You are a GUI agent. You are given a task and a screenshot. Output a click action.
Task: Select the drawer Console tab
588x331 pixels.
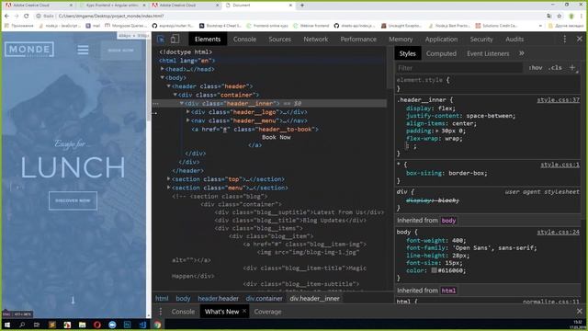click(x=183, y=312)
